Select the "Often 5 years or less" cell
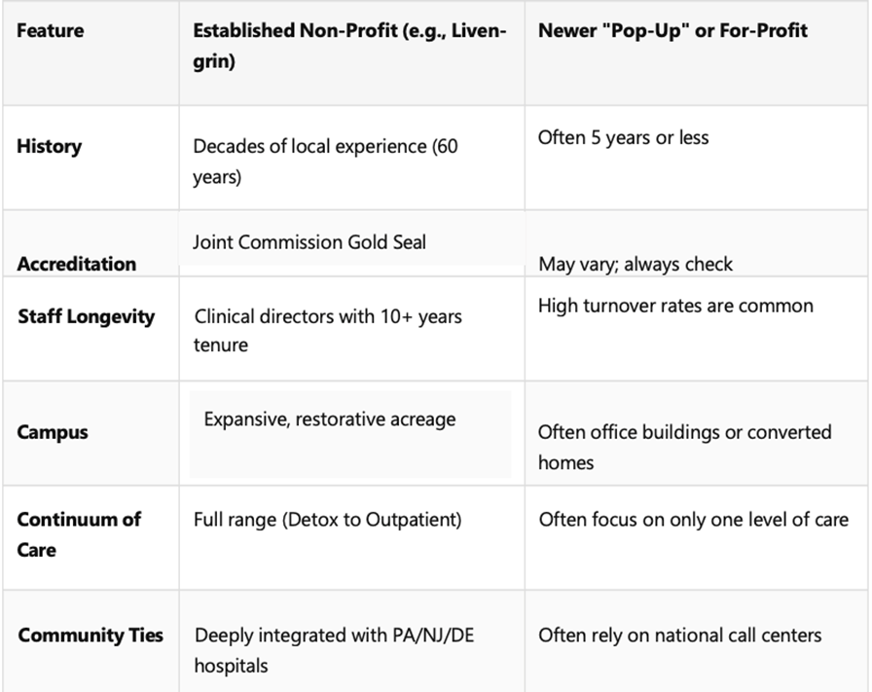872x692 pixels. 623,137
